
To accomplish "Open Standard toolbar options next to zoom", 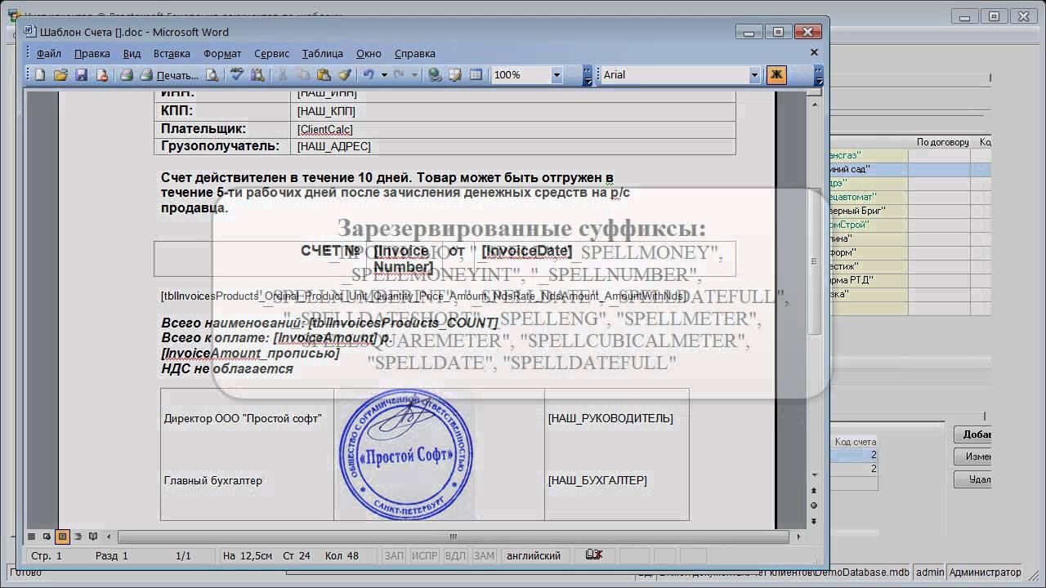I will pyautogui.click(x=587, y=75).
